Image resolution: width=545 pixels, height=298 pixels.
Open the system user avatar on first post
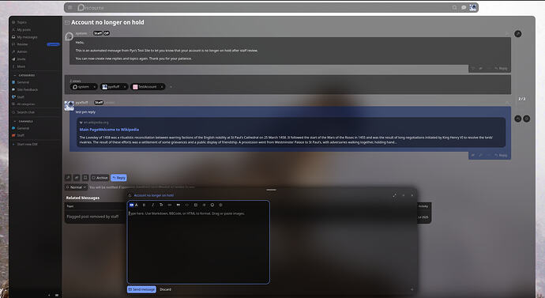(x=70, y=36)
